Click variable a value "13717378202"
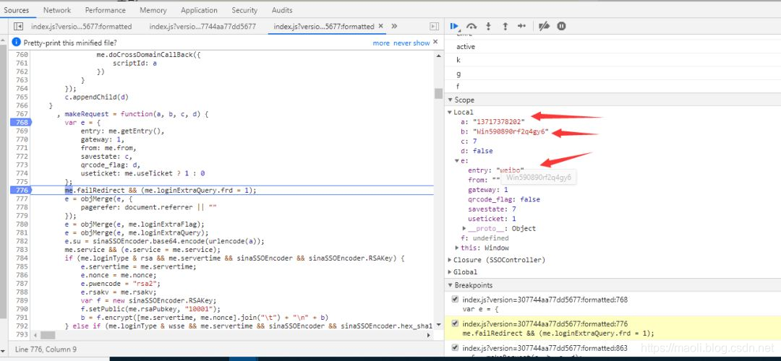The image size is (781, 361). click(497, 122)
